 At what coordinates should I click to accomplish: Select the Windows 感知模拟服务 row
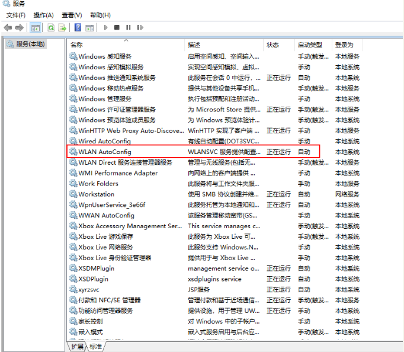[x=214, y=67]
